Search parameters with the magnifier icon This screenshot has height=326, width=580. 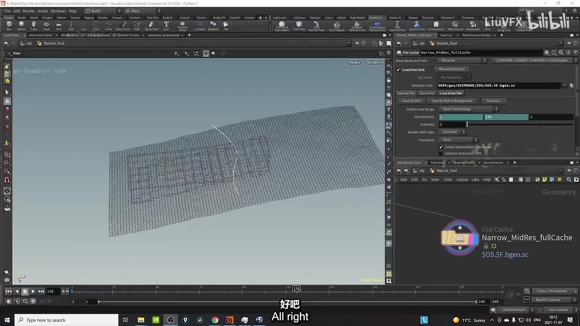(561, 53)
